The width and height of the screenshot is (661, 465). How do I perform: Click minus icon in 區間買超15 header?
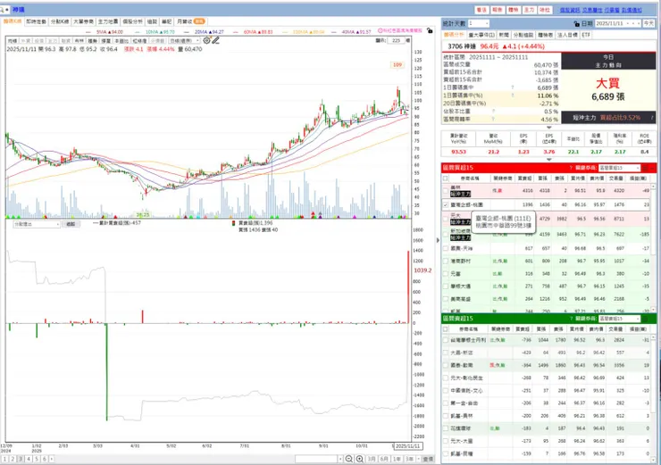point(653,168)
